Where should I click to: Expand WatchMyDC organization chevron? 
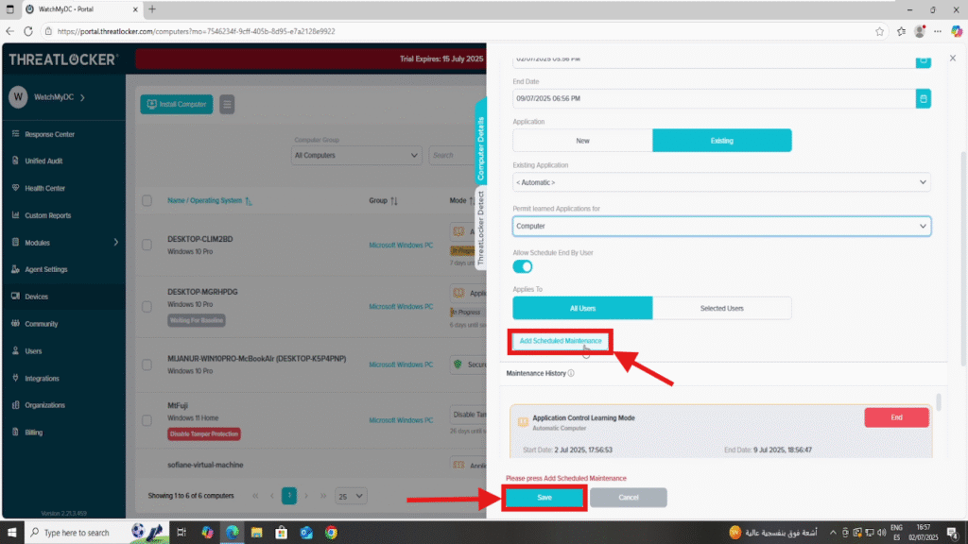click(83, 97)
